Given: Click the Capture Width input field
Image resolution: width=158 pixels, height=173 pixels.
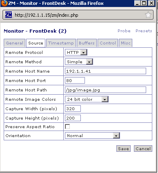Looking at the screenshot, I should (73, 109).
